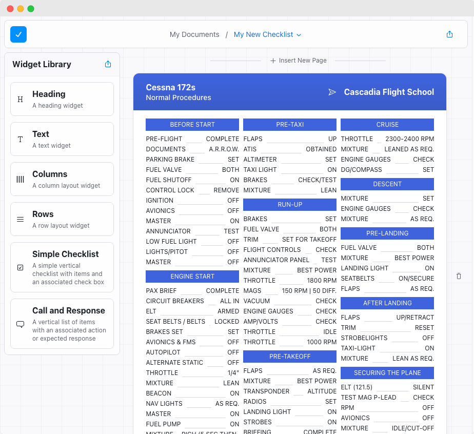Click the SECURING THE PLANE section header
The image size is (474, 434).
[x=387, y=373]
